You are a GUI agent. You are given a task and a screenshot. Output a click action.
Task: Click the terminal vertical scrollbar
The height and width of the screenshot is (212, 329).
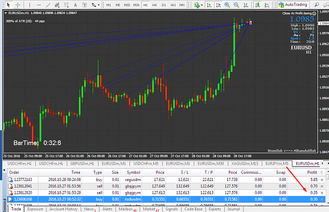tap(327, 187)
